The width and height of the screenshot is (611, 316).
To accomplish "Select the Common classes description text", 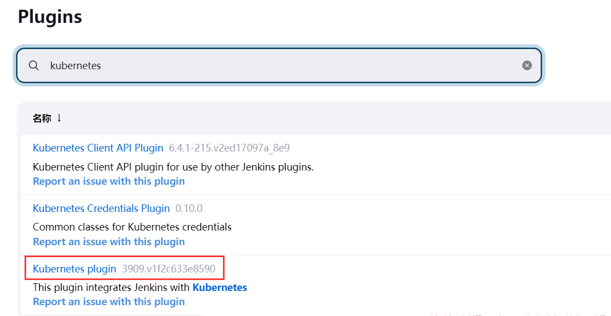I will (x=132, y=227).
